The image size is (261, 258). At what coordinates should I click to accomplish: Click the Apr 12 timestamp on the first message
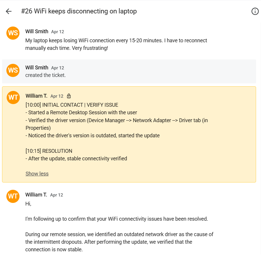click(58, 32)
